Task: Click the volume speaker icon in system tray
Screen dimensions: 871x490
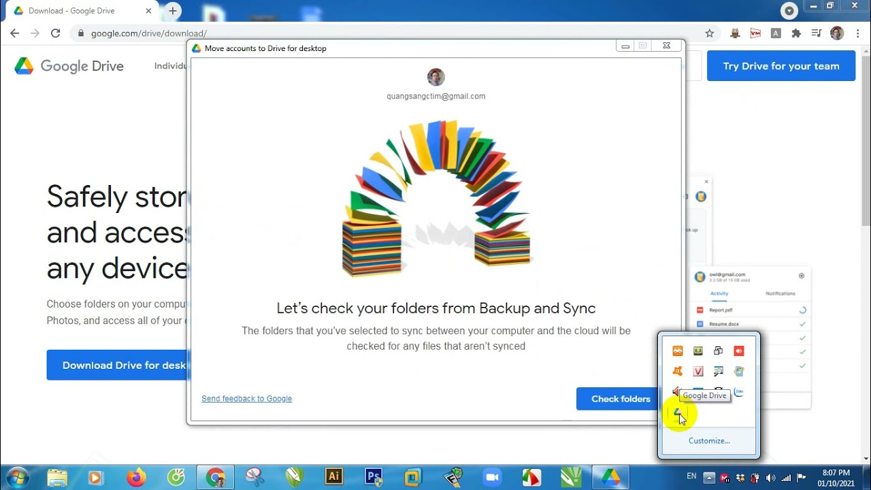Action: 771,478
